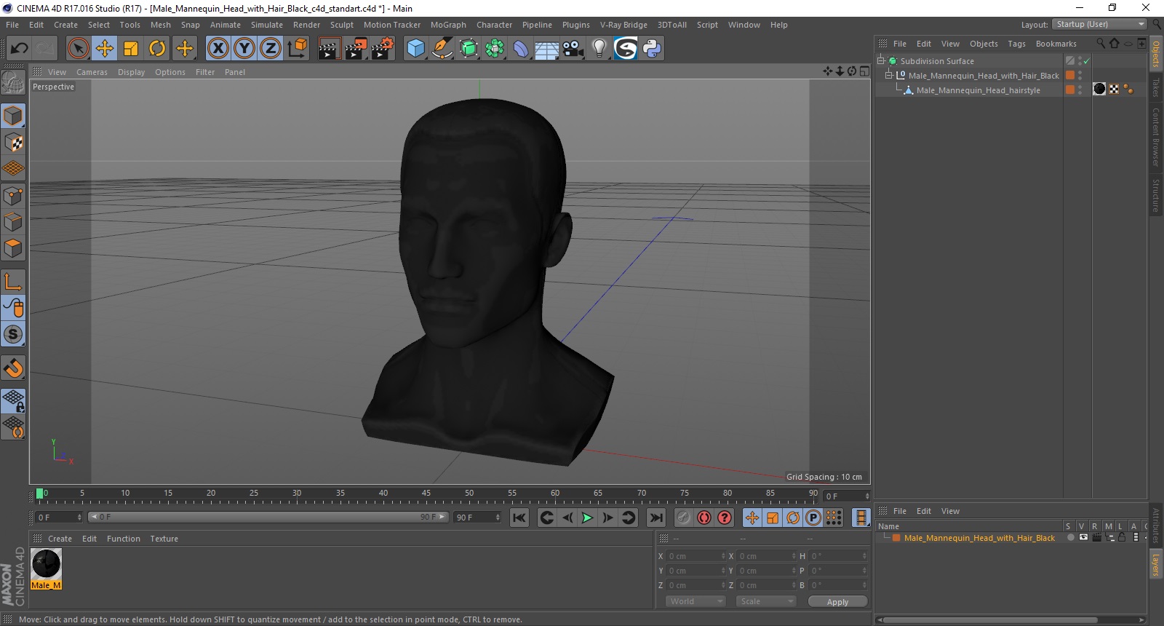This screenshot has height=626, width=1164.
Task: Add a Cube primitive object
Action: tap(415, 49)
